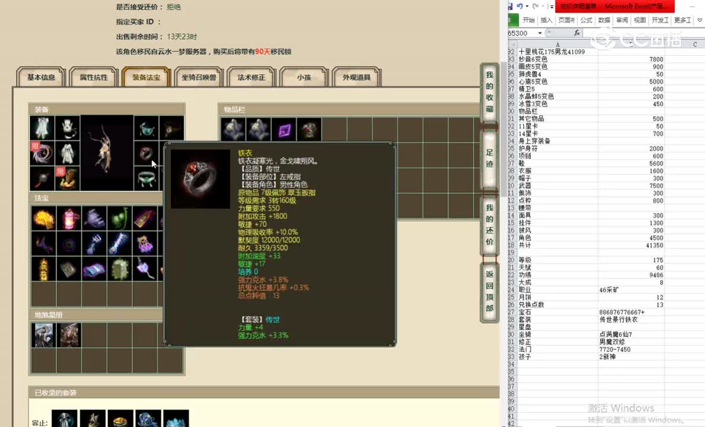This screenshot has width=705, height=427.
Task: Open the 公式 ribbon tab in Excel
Action: pyautogui.click(x=586, y=20)
